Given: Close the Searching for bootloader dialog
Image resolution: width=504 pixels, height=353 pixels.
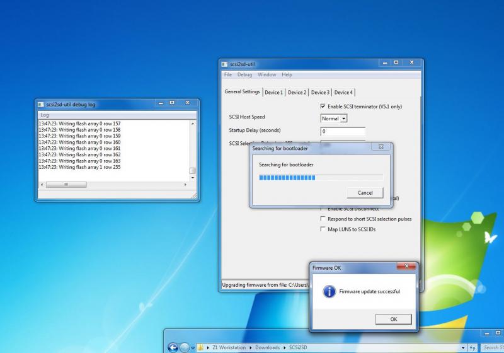Looking at the screenshot, I should tap(381, 147).
